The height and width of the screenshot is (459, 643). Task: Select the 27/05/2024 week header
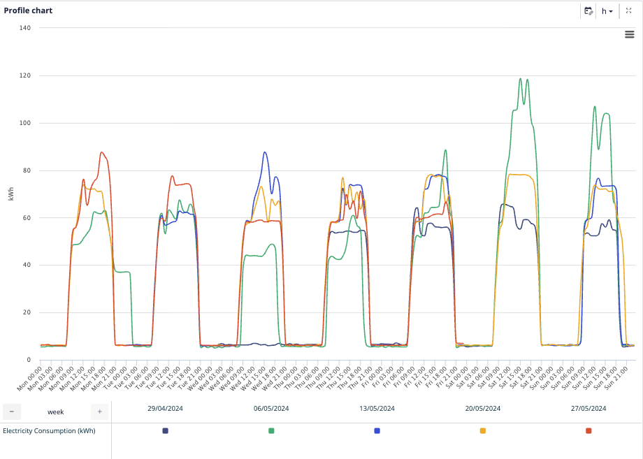[x=588, y=408]
